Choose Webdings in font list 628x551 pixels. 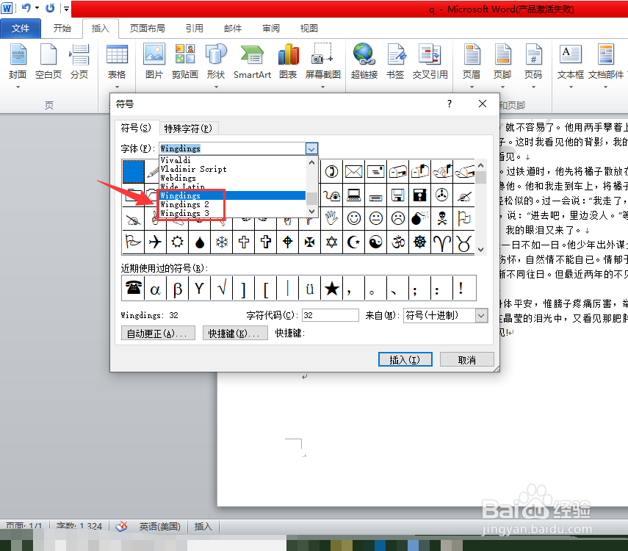click(232, 178)
